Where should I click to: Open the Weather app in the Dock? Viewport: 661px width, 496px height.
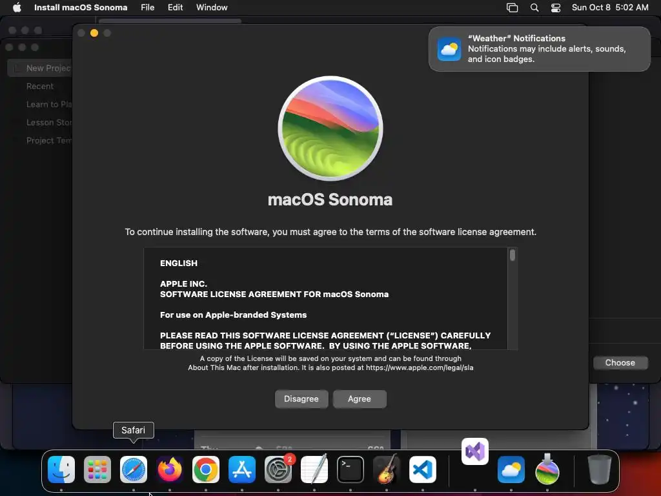pos(511,470)
